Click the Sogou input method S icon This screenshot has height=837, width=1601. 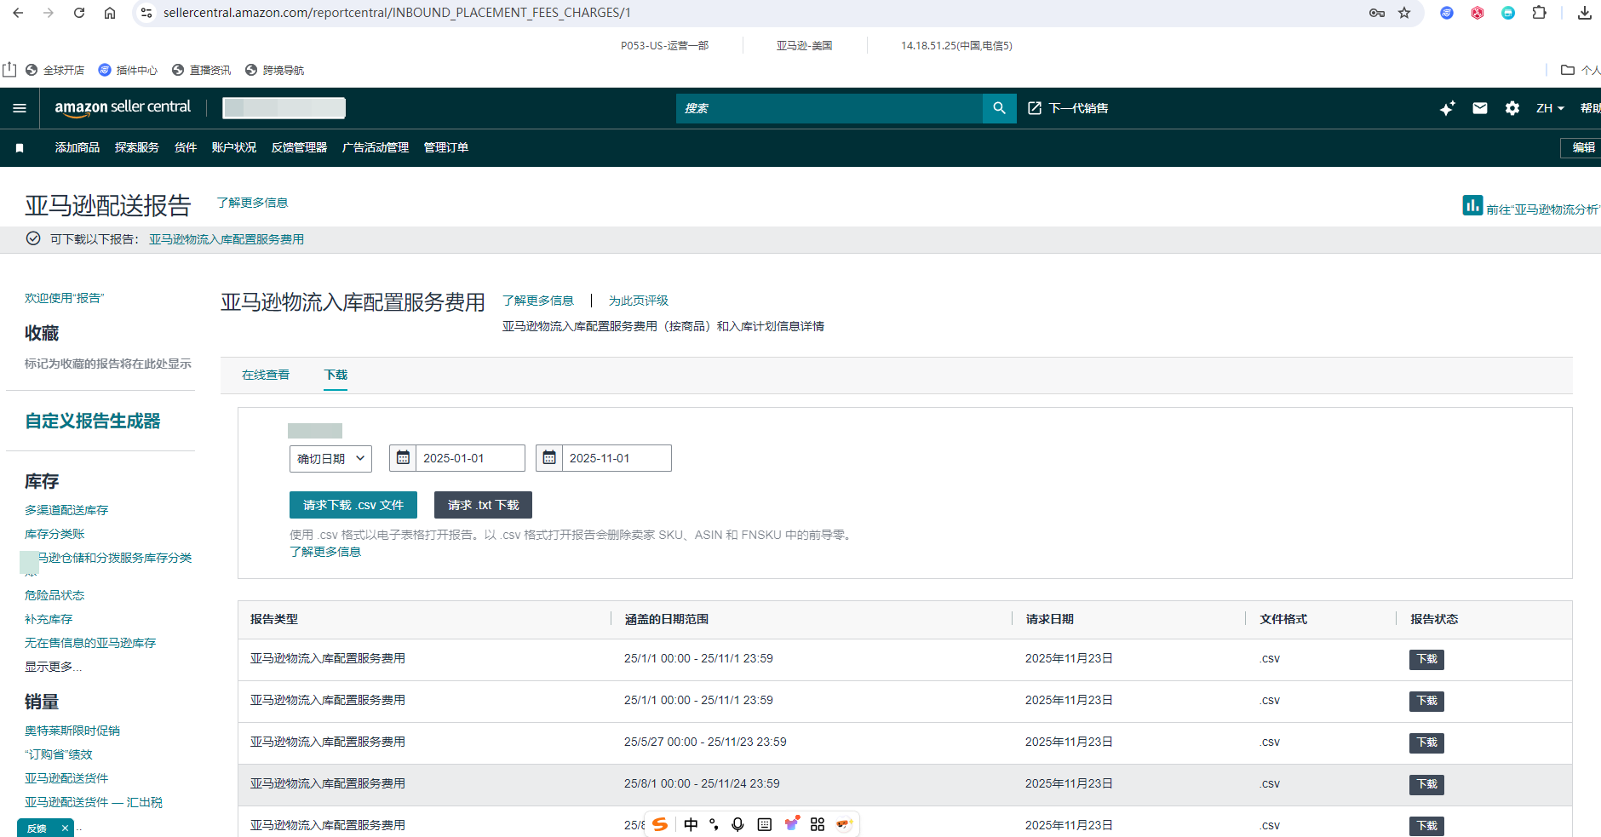pyautogui.click(x=660, y=824)
